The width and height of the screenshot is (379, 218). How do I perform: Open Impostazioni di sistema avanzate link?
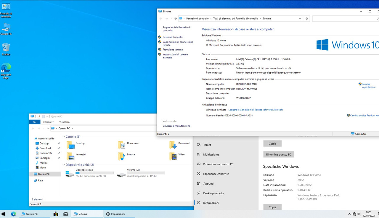tap(175, 56)
